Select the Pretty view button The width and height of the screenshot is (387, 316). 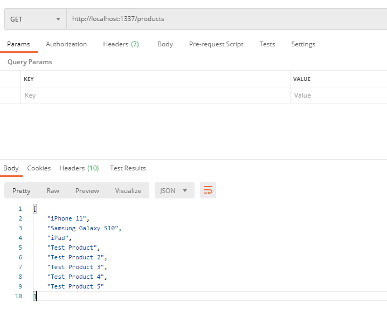pyautogui.click(x=22, y=191)
